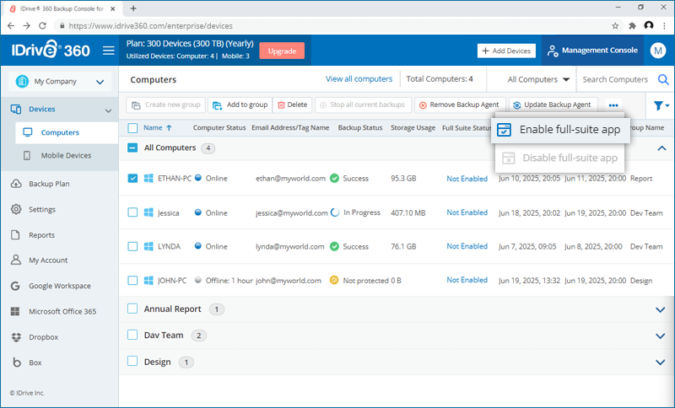Open the My Company dropdown
This screenshot has height=408, width=675.
pos(59,82)
